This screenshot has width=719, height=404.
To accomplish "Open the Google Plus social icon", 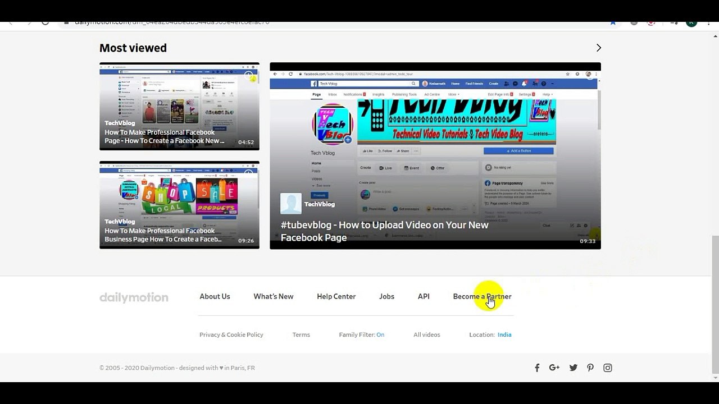I will point(554,368).
